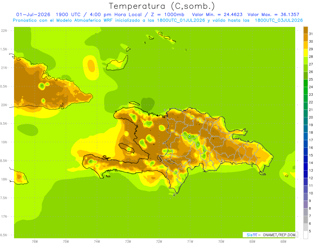The width and height of the screenshot is (318, 245).
Task: Click "4:00 pm Hora Local" text
Action: coord(116,15)
